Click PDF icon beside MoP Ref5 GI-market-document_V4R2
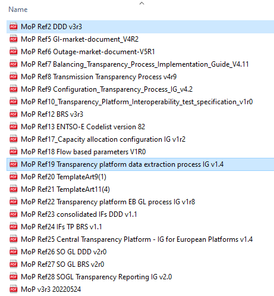274x296 pixels. 14,39
